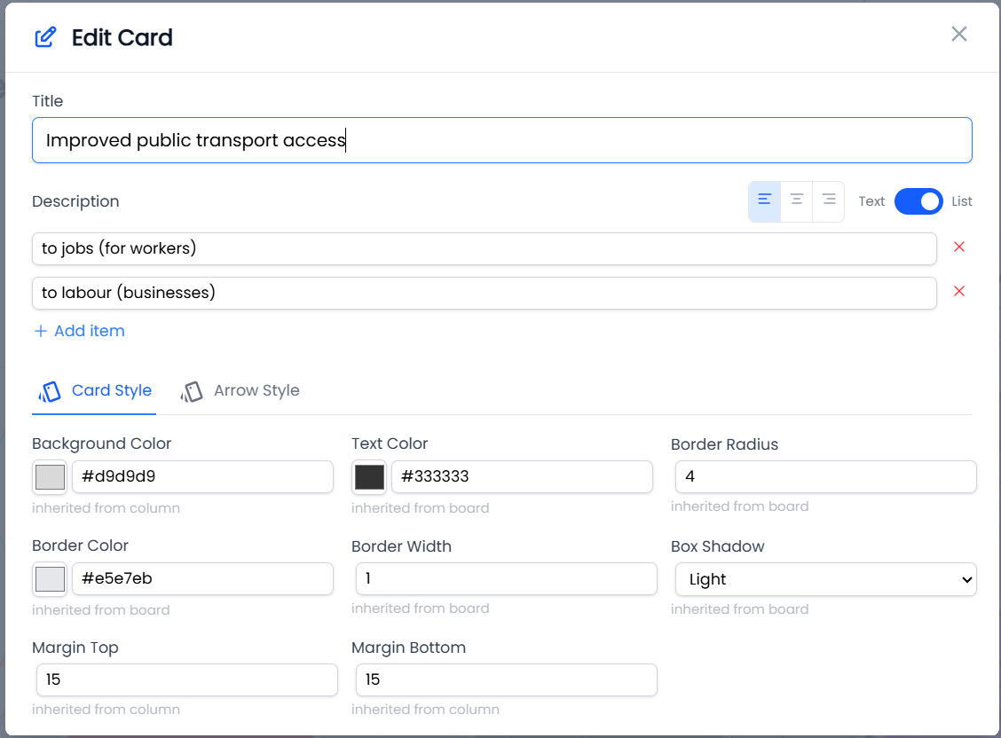This screenshot has width=1001, height=738.
Task: Click the 'Text' label beside the toggle
Action: click(x=871, y=201)
